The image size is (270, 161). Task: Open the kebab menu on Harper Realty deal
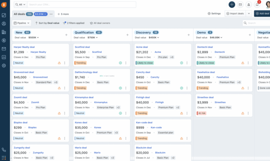click(65, 63)
